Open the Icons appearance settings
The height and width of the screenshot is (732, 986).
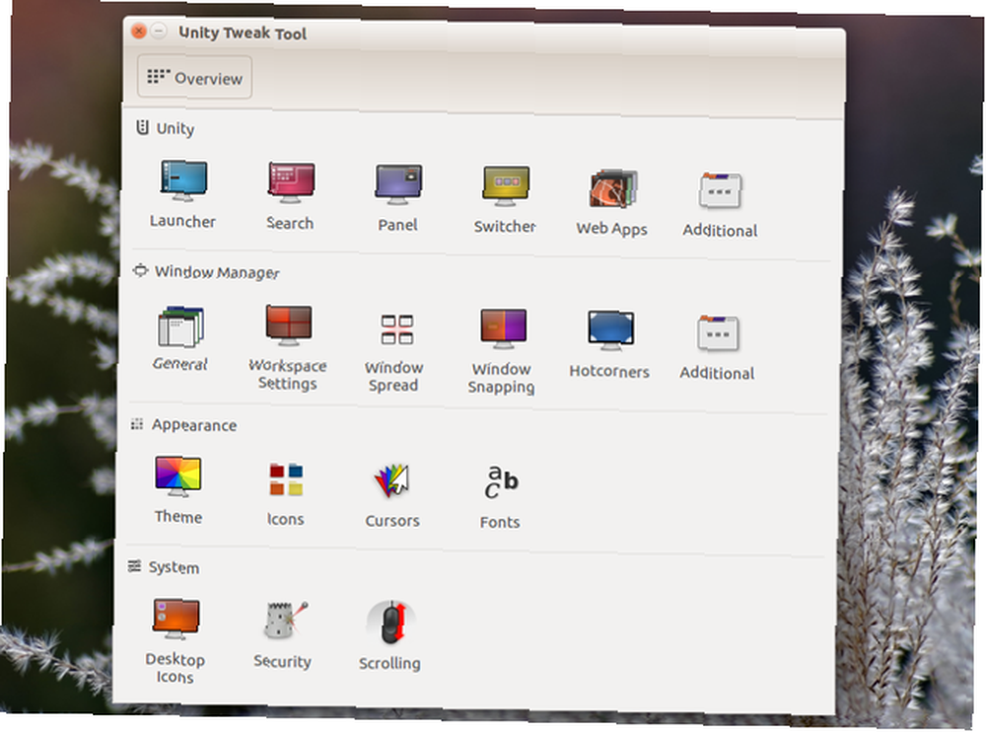point(286,493)
